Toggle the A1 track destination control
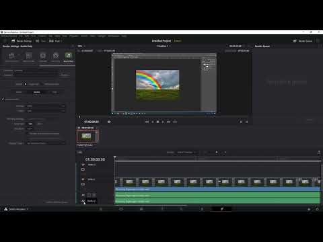The height and width of the screenshot is (242, 323). pos(83,195)
